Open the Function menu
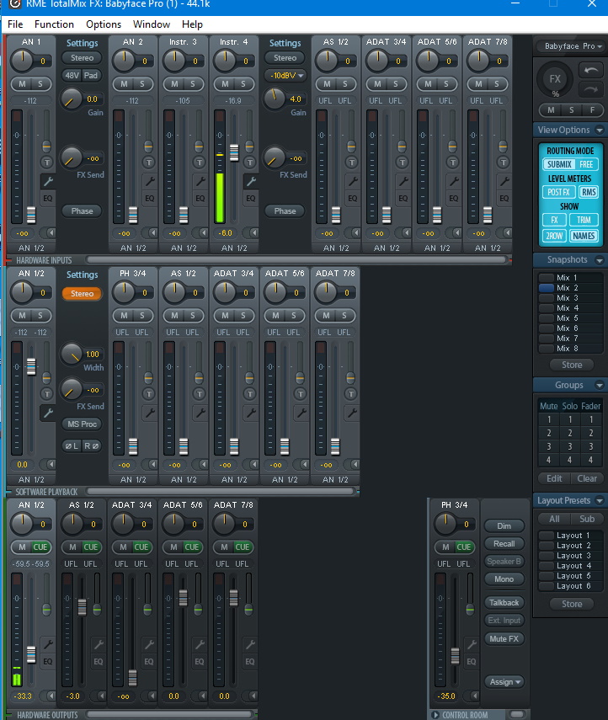Image resolution: width=608 pixels, height=720 pixels. tap(54, 24)
